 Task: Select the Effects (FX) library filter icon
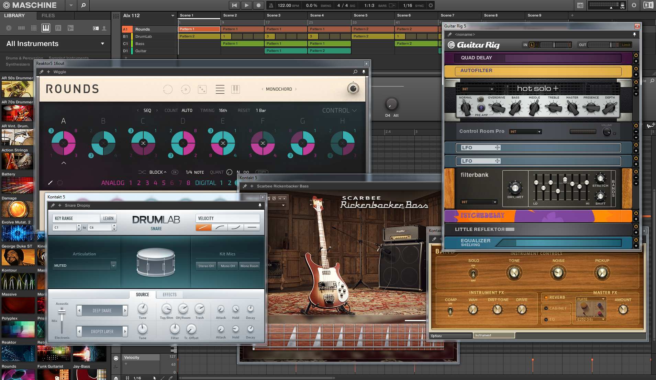pyautogui.click(x=58, y=28)
